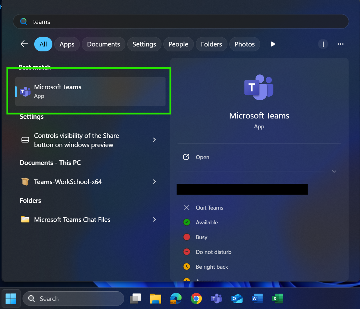Launch Google Chrome from the taskbar
Image resolution: width=360 pixels, height=309 pixels.
point(196,299)
